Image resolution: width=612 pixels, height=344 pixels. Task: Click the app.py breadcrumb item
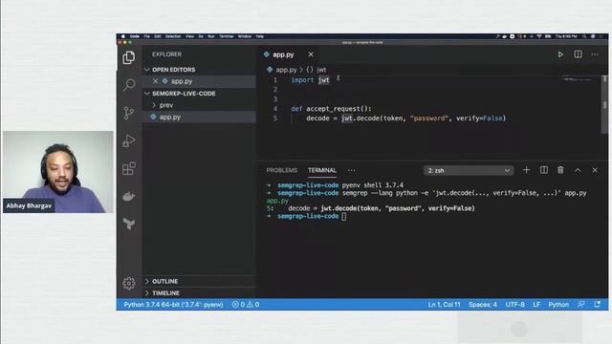pos(286,70)
